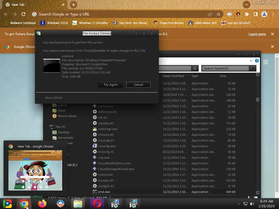Viewport: 279px width, 209px height.
Task: Select cmd.exe in the file list
Action: [x=164, y=192]
